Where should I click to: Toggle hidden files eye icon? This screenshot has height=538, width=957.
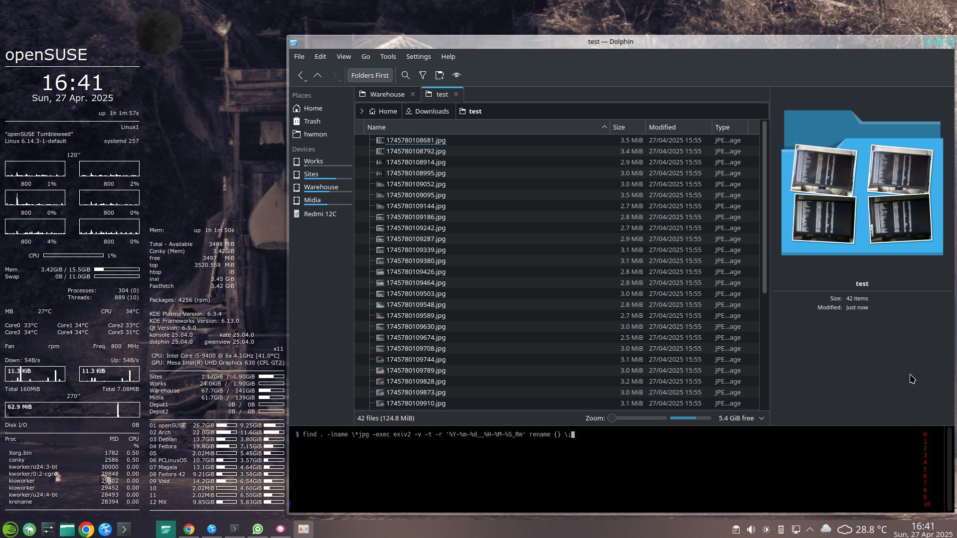point(457,75)
